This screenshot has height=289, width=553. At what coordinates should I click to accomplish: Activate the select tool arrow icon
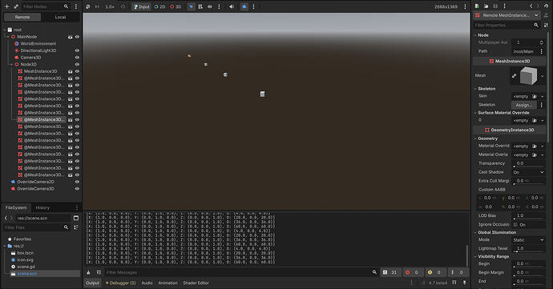[192, 6]
